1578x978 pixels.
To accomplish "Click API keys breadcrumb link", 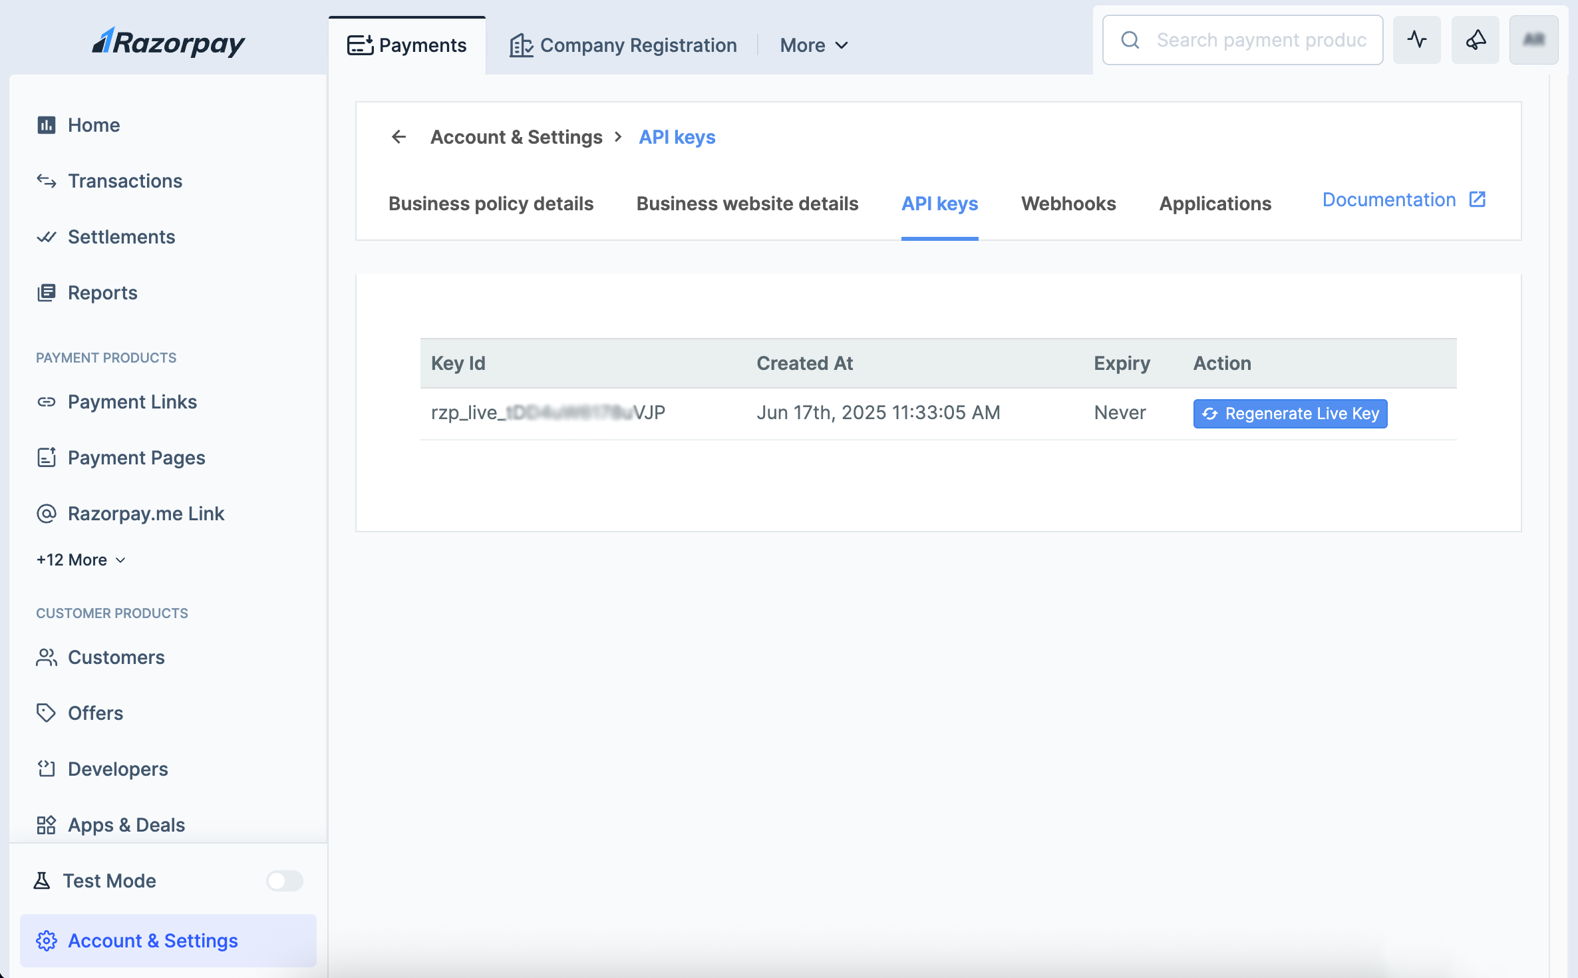I will (677, 137).
